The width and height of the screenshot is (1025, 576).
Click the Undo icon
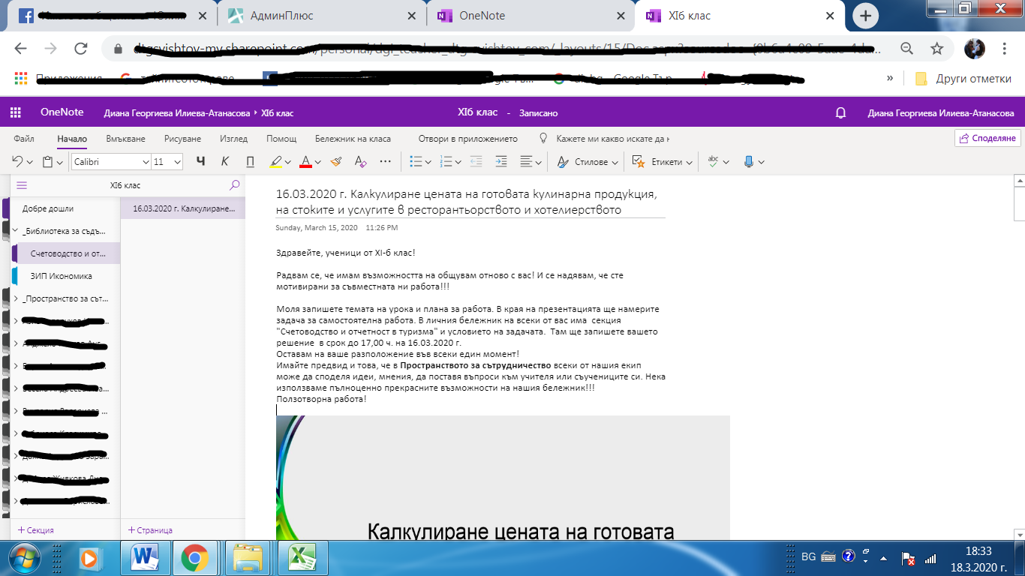click(x=17, y=161)
